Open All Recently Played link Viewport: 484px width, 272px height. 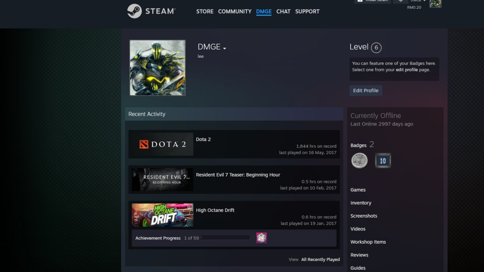(321, 260)
